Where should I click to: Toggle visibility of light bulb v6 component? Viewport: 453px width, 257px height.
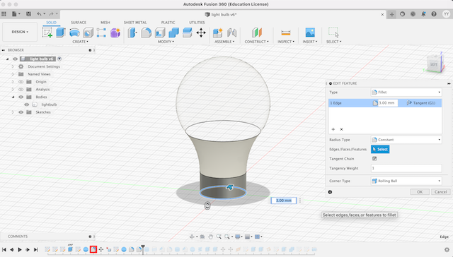point(16,59)
